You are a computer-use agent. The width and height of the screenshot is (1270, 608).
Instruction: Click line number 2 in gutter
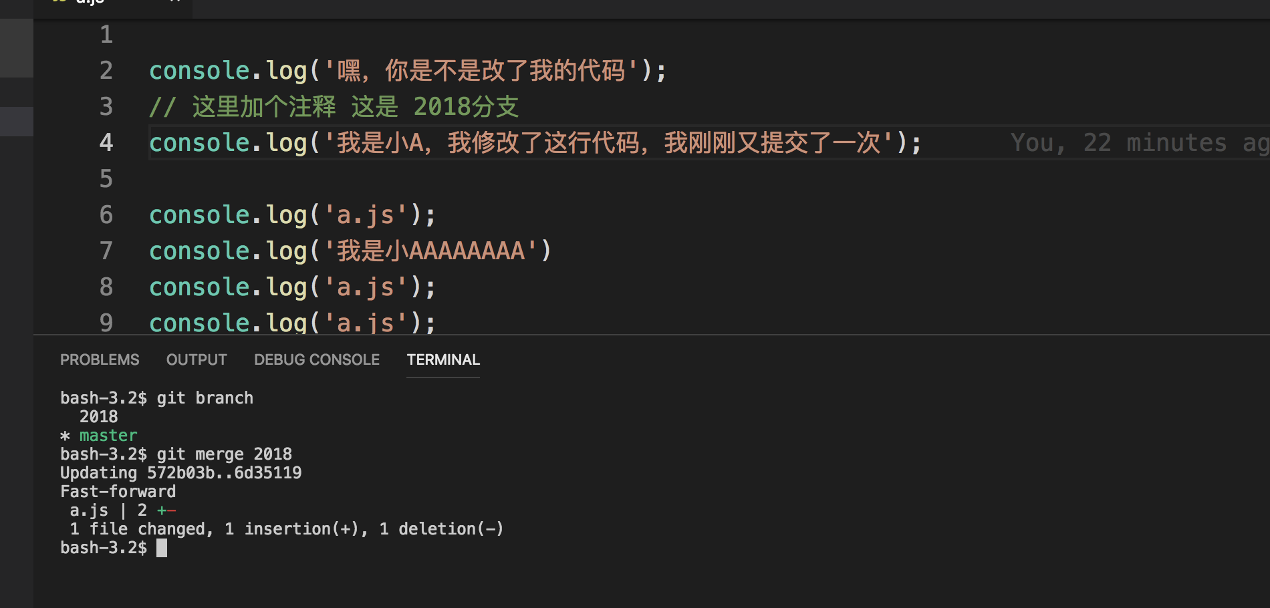pos(106,71)
